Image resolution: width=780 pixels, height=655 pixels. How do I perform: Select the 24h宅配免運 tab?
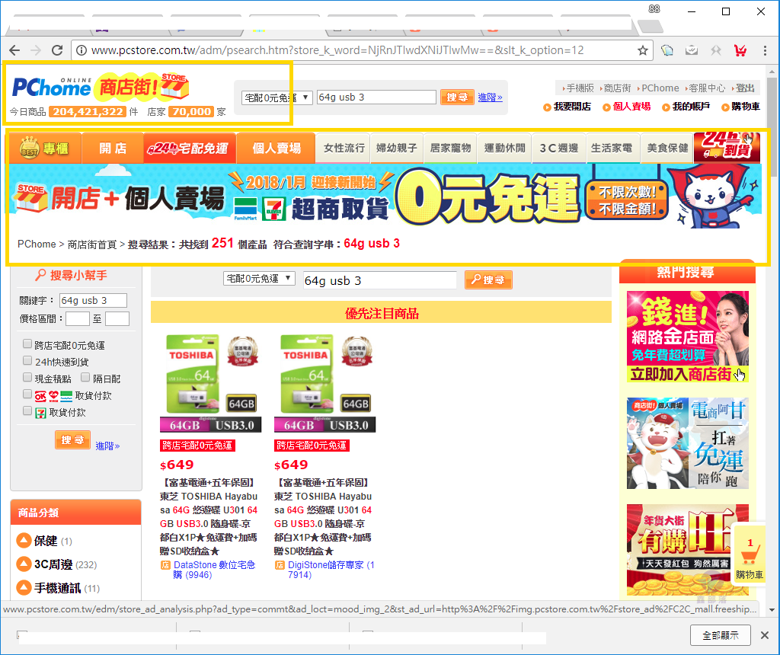click(190, 149)
